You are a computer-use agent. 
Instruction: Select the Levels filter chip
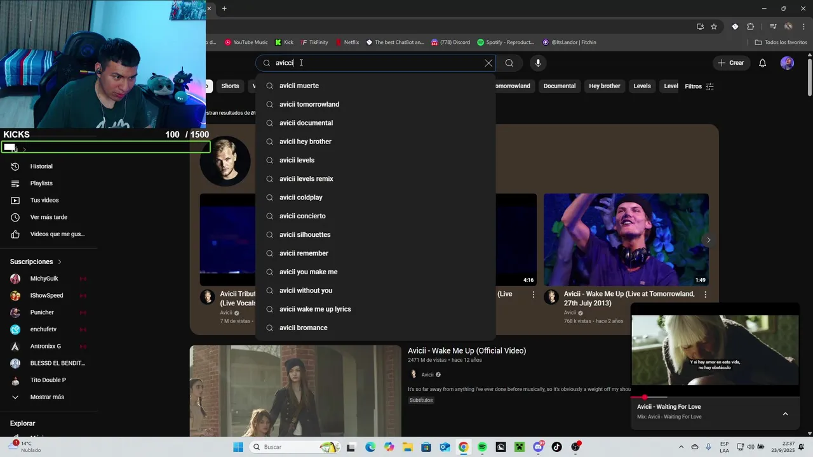(x=642, y=86)
